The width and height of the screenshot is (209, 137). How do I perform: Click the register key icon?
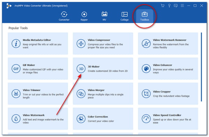169,6
